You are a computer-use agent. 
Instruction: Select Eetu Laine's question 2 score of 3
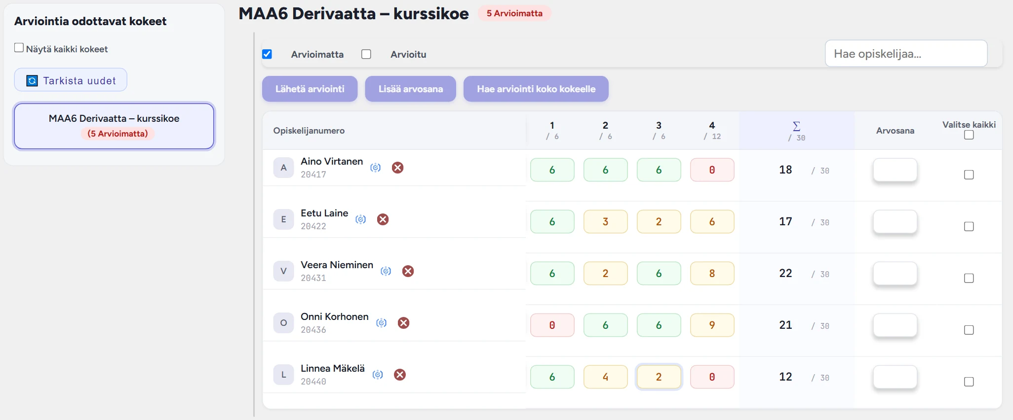605,222
